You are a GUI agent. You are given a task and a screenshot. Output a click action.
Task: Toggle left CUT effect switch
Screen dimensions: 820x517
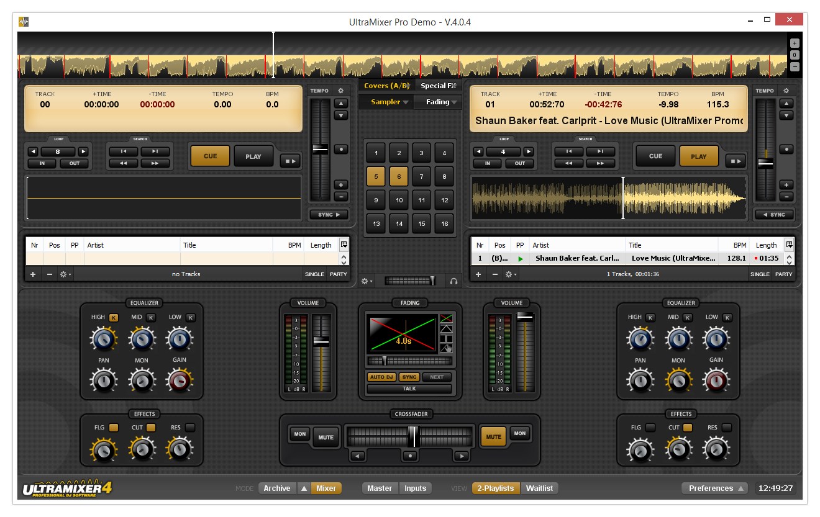tap(151, 428)
